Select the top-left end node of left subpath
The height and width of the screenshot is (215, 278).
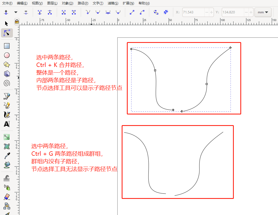[x=131, y=49]
